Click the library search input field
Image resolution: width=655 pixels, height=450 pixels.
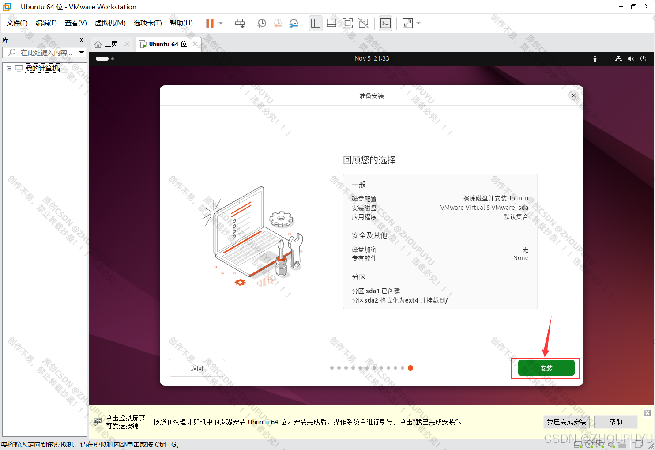(x=41, y=53)
